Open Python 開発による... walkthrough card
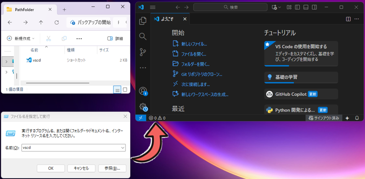The width and height of the screenshot is (365, 179). [301, 110]
